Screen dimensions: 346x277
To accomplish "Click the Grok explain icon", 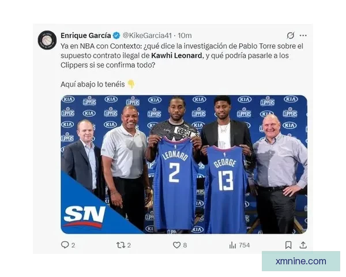I will (291, 35).
